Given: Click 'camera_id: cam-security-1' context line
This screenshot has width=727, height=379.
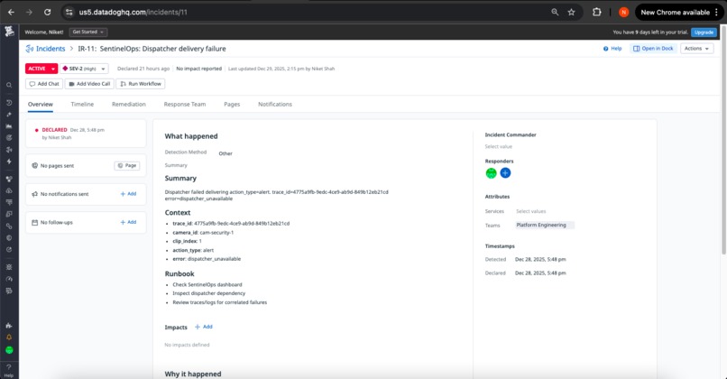Looking at the screenshot, I should coord(203,233).
